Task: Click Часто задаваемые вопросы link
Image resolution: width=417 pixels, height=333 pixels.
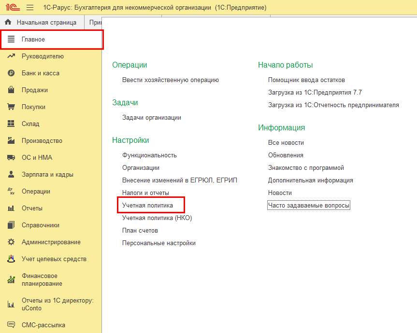Action: pos(309,206)
